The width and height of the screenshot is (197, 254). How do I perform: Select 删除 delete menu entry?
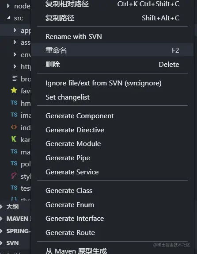point(112,65)
